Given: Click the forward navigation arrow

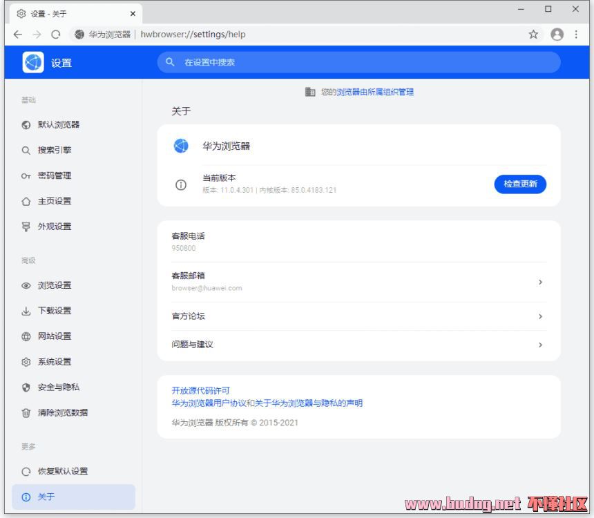Looking at the screenshot, I should [x=37, y=35].
